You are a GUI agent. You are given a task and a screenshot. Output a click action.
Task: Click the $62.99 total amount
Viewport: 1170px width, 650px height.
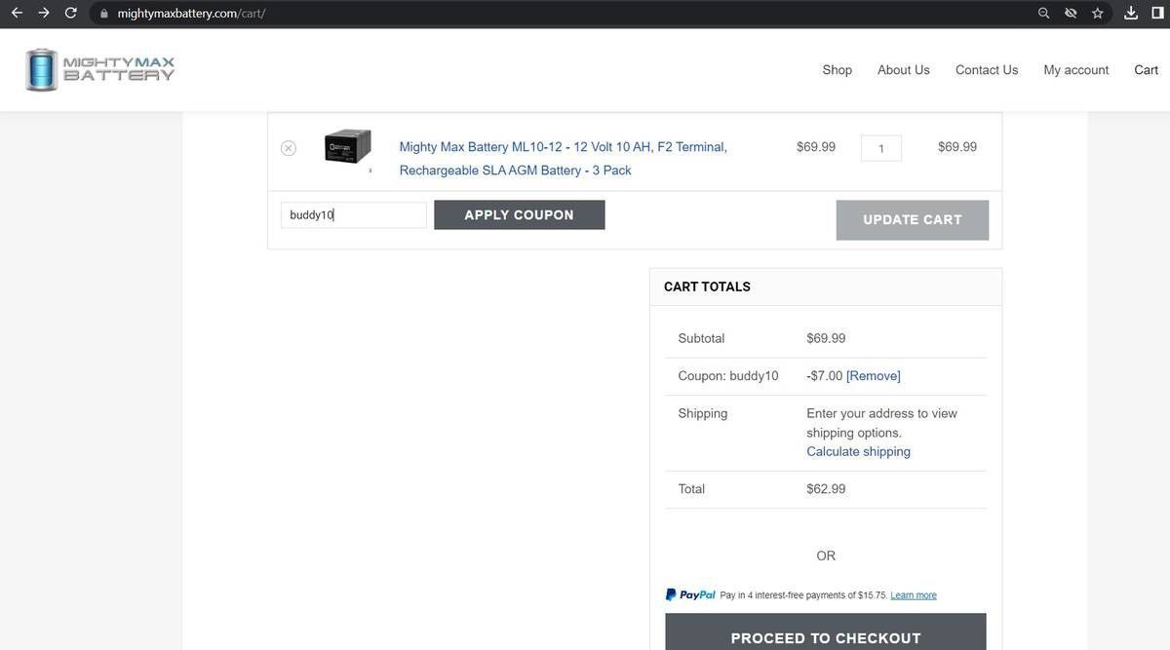(826, 489)
